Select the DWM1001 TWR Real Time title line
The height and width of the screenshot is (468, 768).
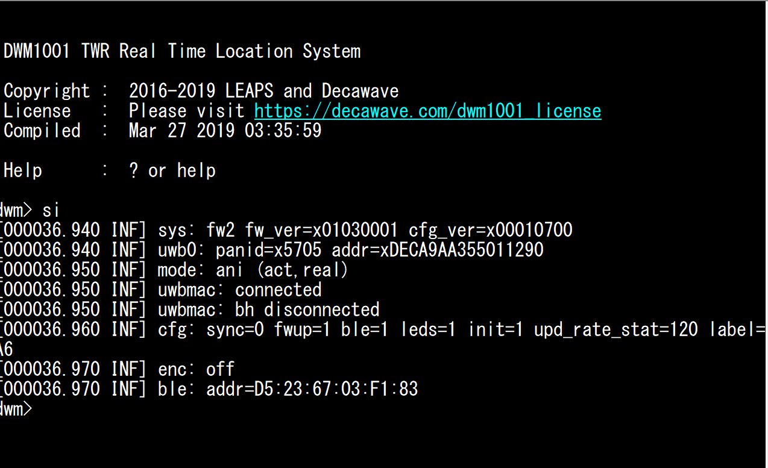tap(182, 51)
